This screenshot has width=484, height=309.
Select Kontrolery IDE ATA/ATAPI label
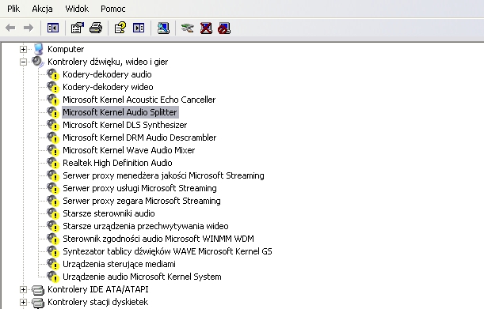pyautogui.click(x=98, y=289)
